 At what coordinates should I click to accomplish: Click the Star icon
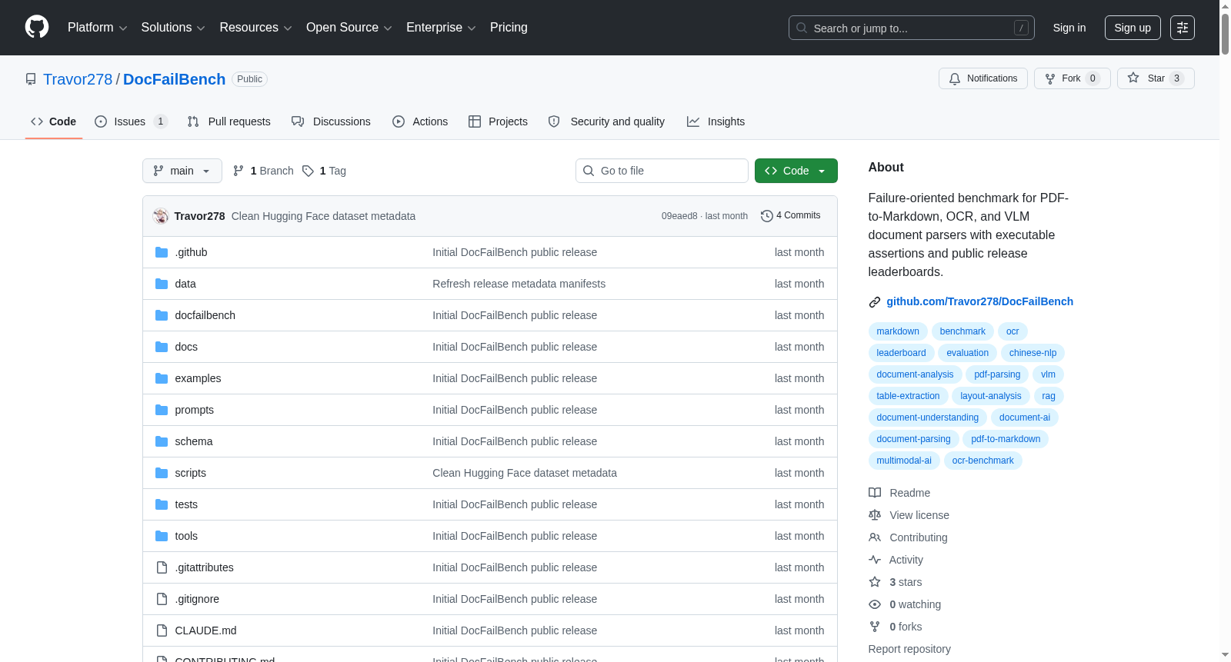(1133, 78)
